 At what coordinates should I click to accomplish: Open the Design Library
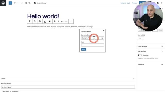[x=40, y=3]
